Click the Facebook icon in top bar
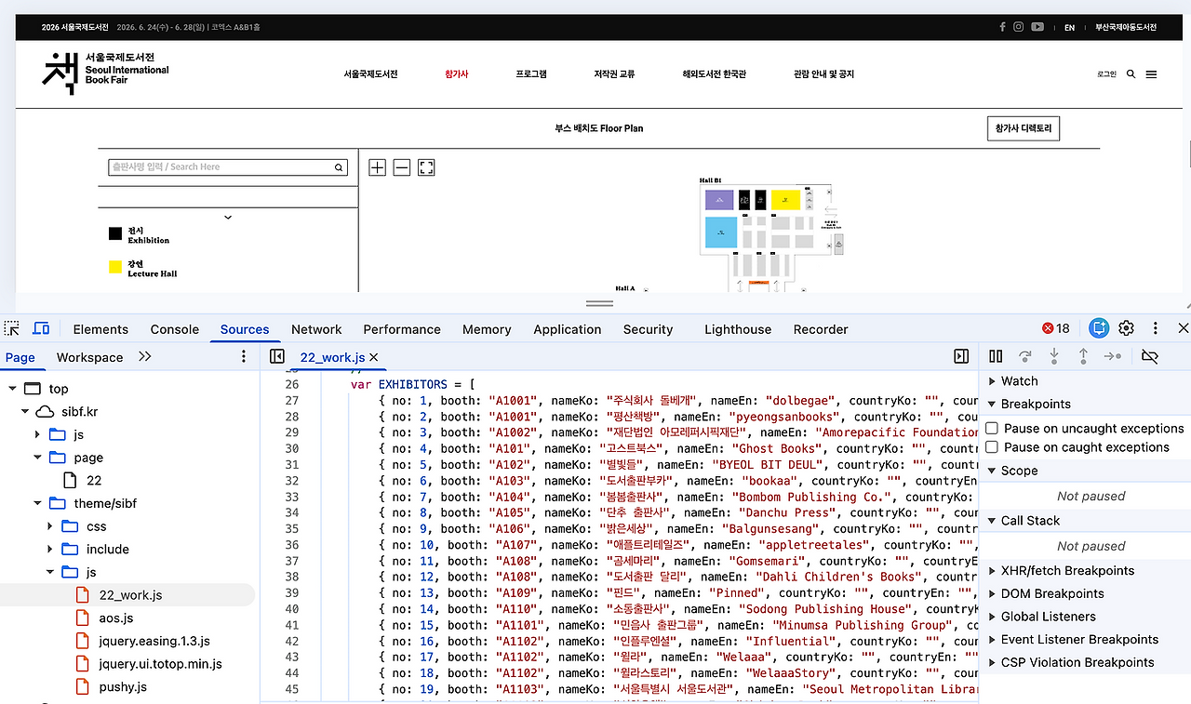Image resolution: width=1191 pixels, height=704 pixels. (1002, 27)
